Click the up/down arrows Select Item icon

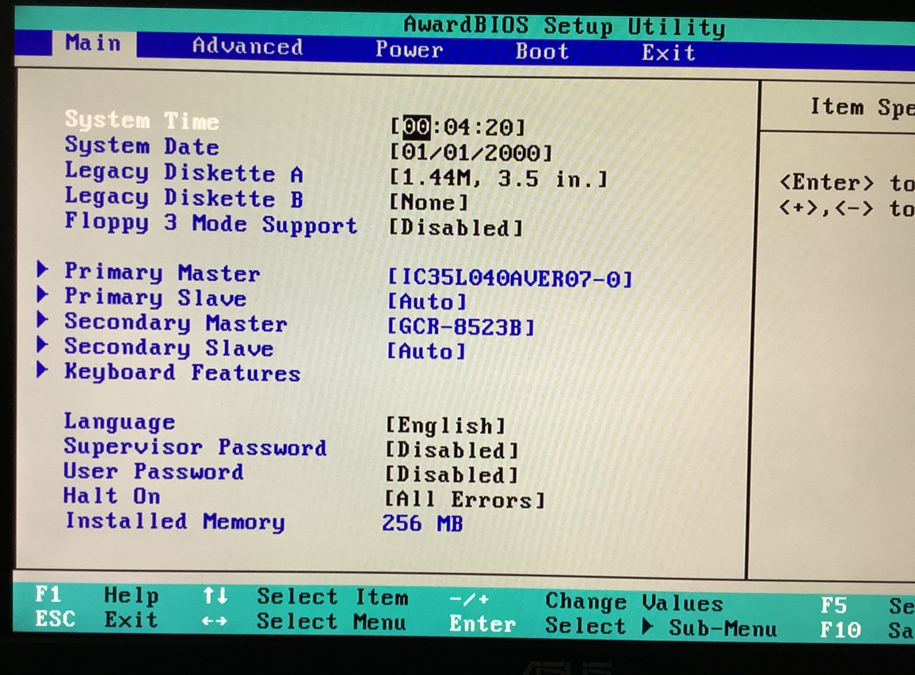(x=215, y=595)
